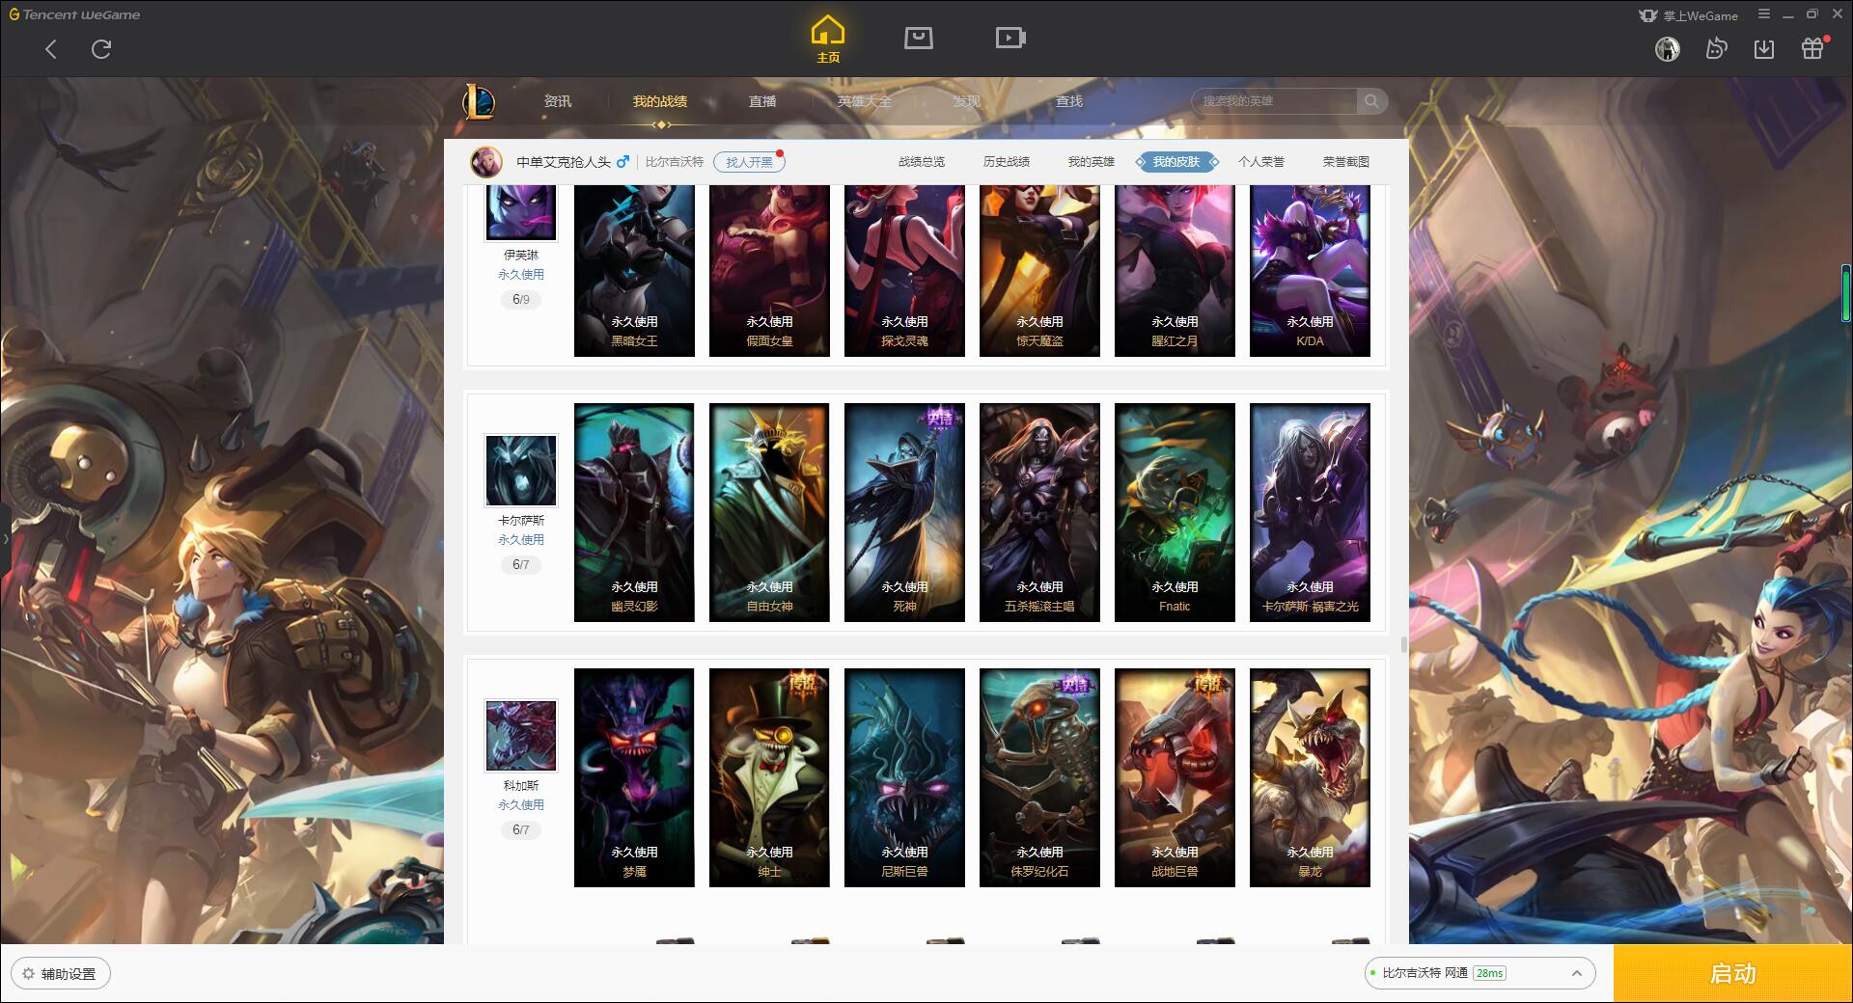The image size is (1853, 1003).
Task: Click the League of Legends logo
Action: point(480,101)
